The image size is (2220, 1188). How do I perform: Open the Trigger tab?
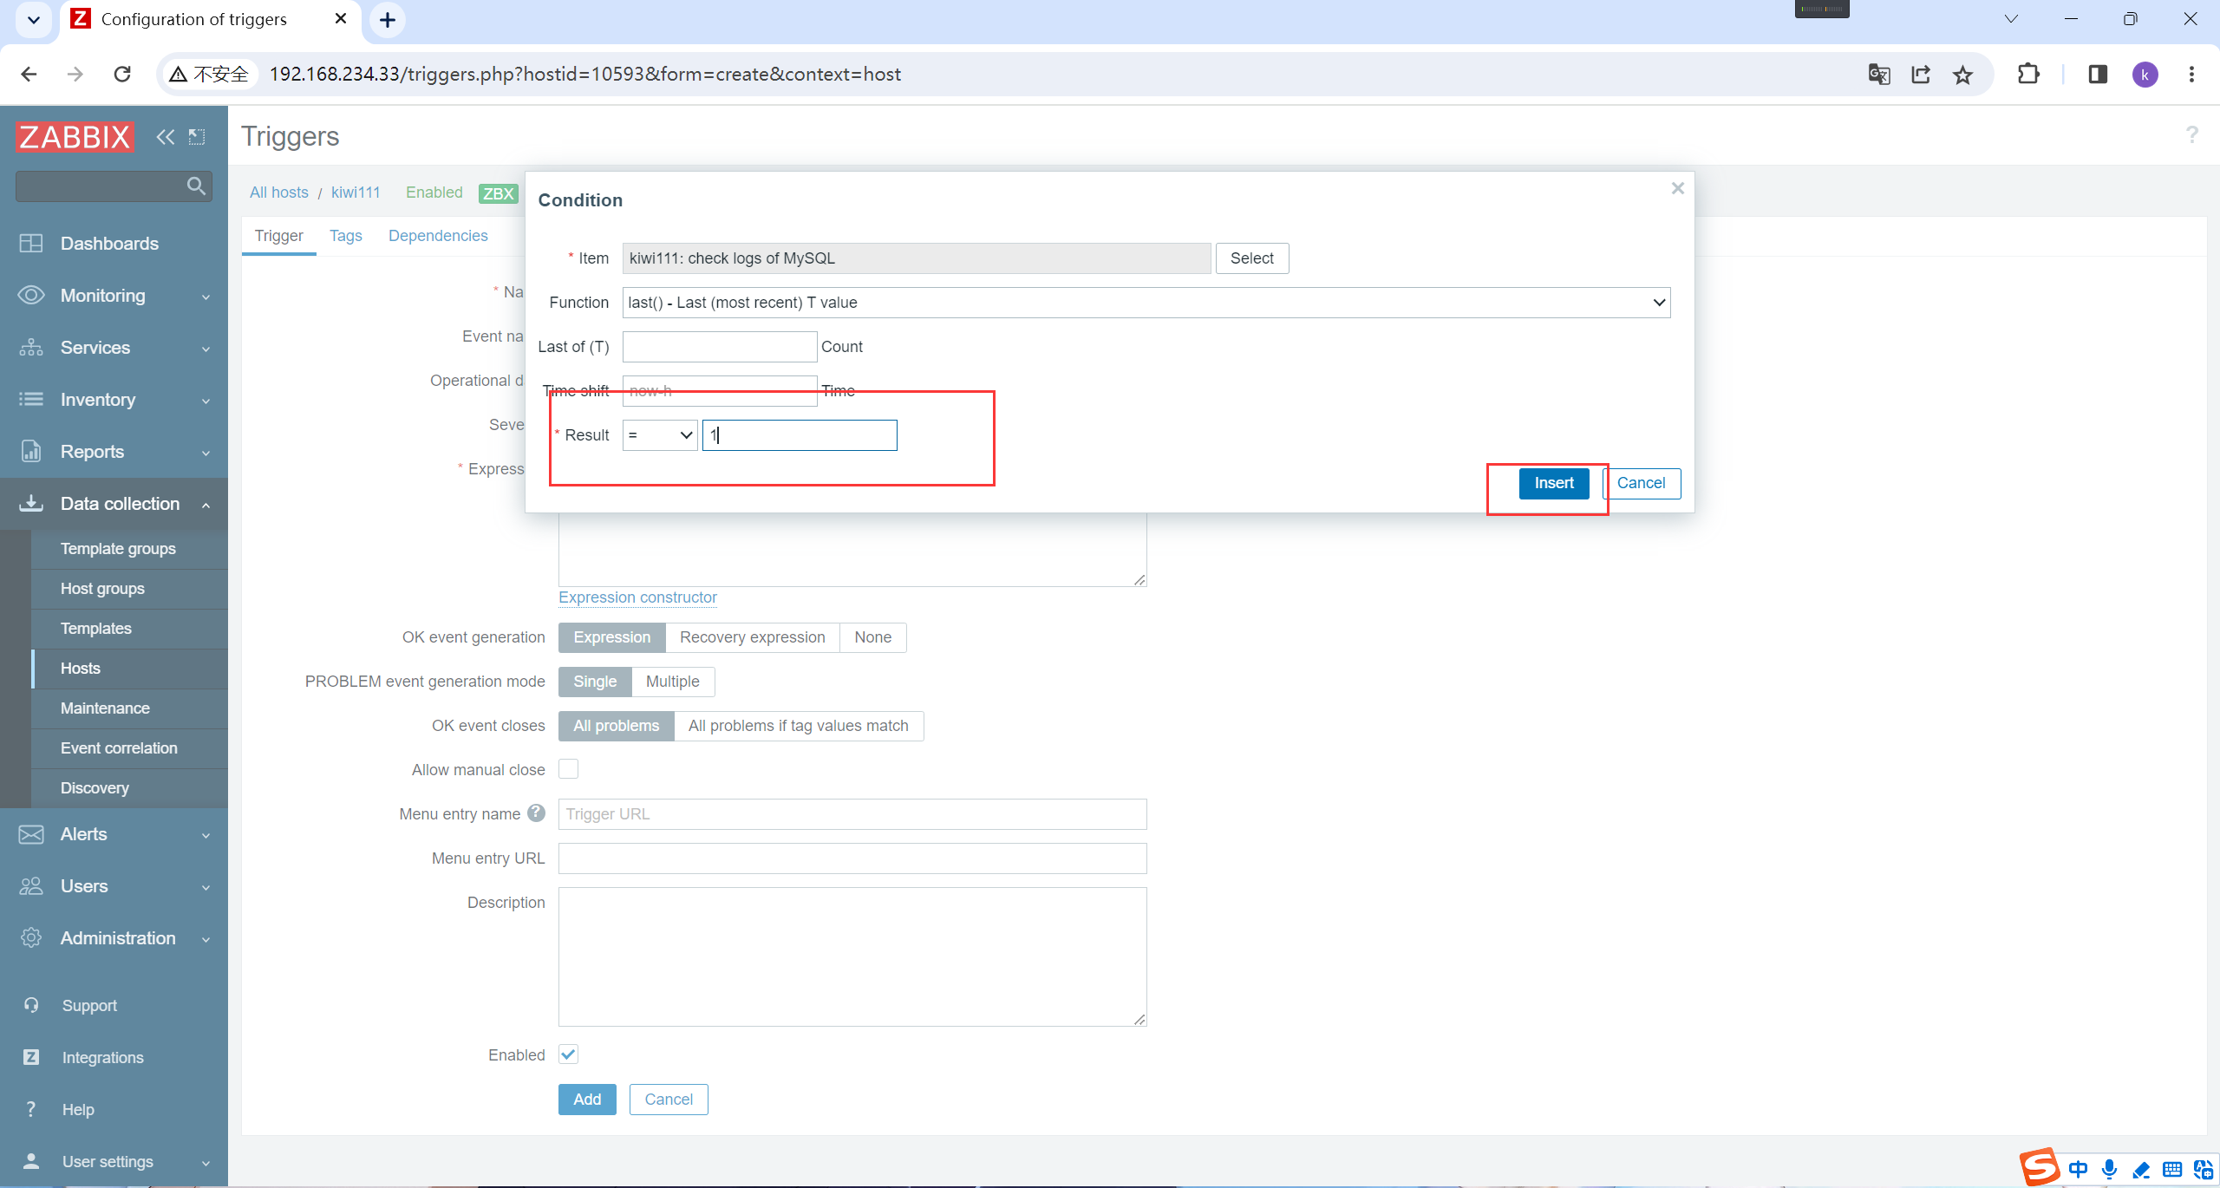coord(278,236)
